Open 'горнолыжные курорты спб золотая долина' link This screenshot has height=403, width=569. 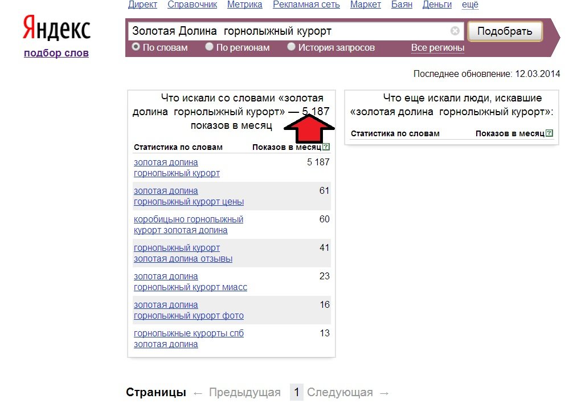coord(189,339)
